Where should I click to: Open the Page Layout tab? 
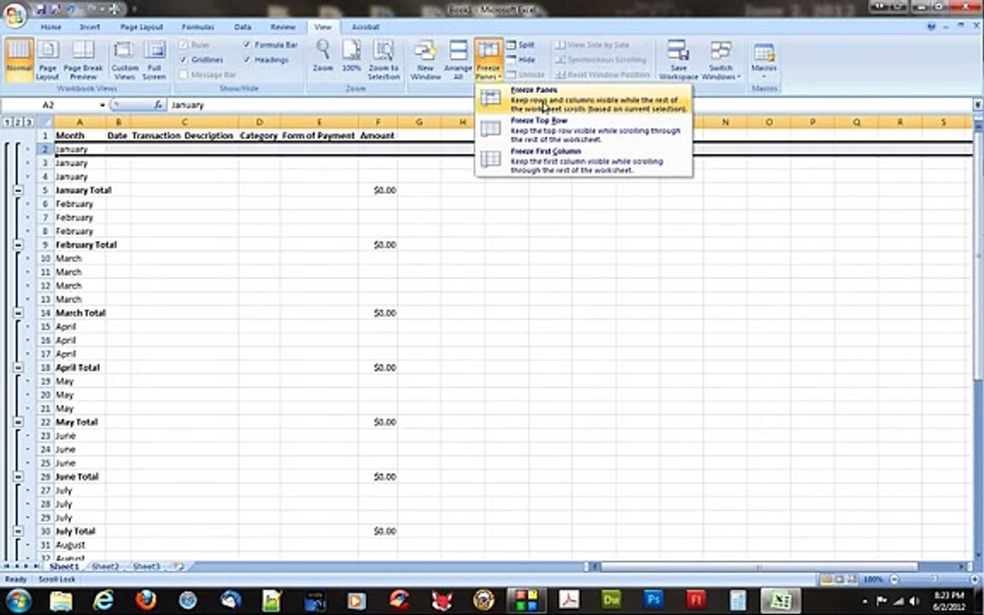coord(142,27)
